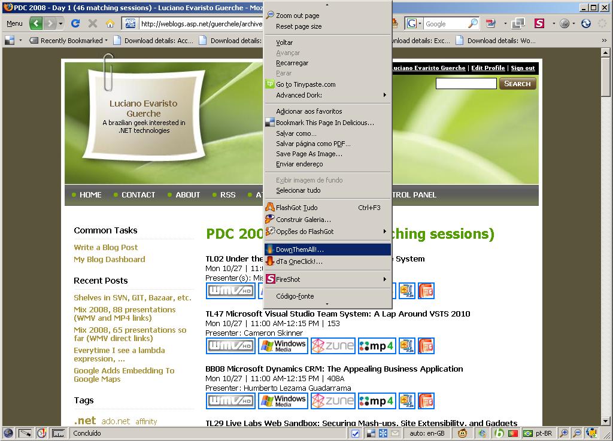Choose Recarregar from the context menu

click(x=327, y=63)
